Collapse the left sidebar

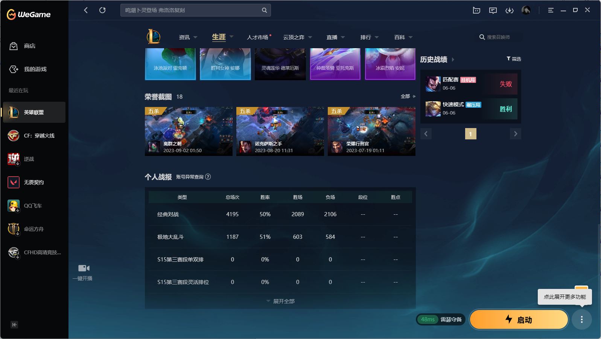click(x=14, y=325)
